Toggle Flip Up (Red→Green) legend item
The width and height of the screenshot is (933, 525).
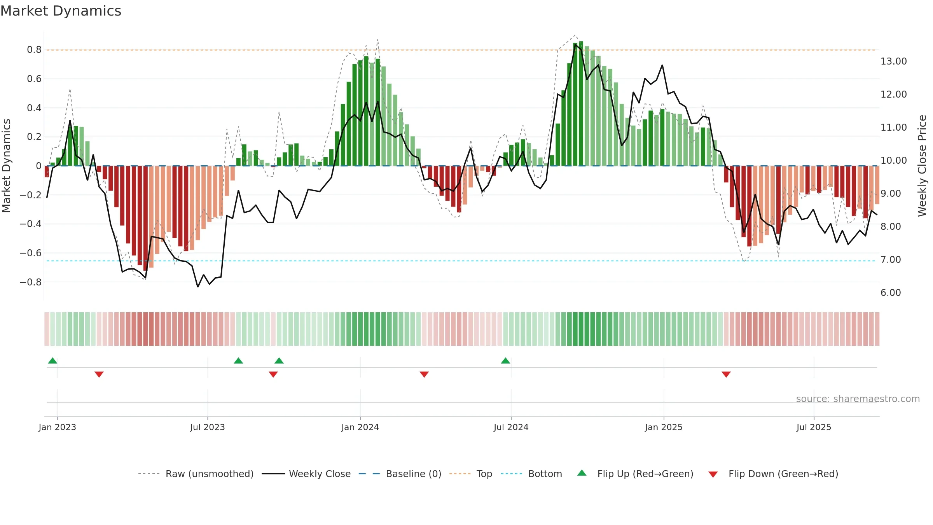pos(635,474)
